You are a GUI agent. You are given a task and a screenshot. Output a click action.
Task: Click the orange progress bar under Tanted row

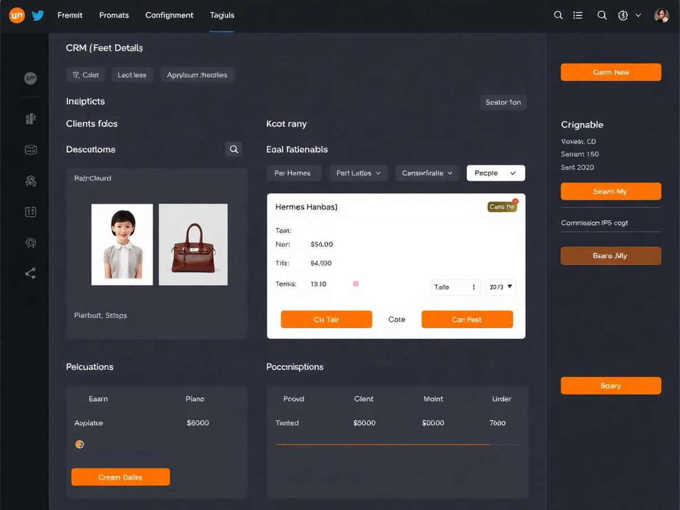click(x=382, y=445)
